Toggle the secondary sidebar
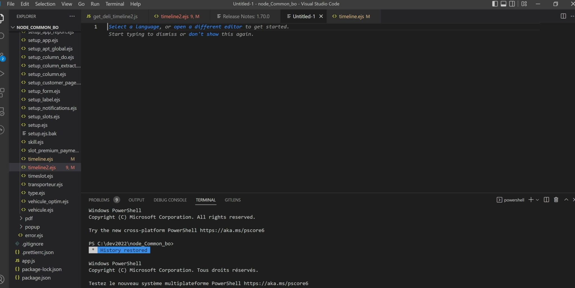Screen dimensions: 575x288 [x=512, y=4]
